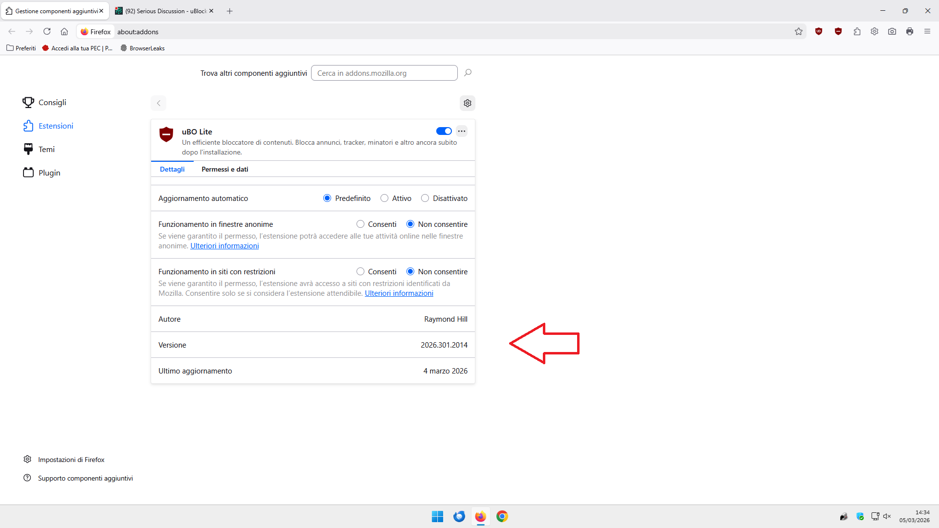Open Supporto componenti aggiuntivi
Image resolution: width=939 pixels, height=528 pixels.
78,478
